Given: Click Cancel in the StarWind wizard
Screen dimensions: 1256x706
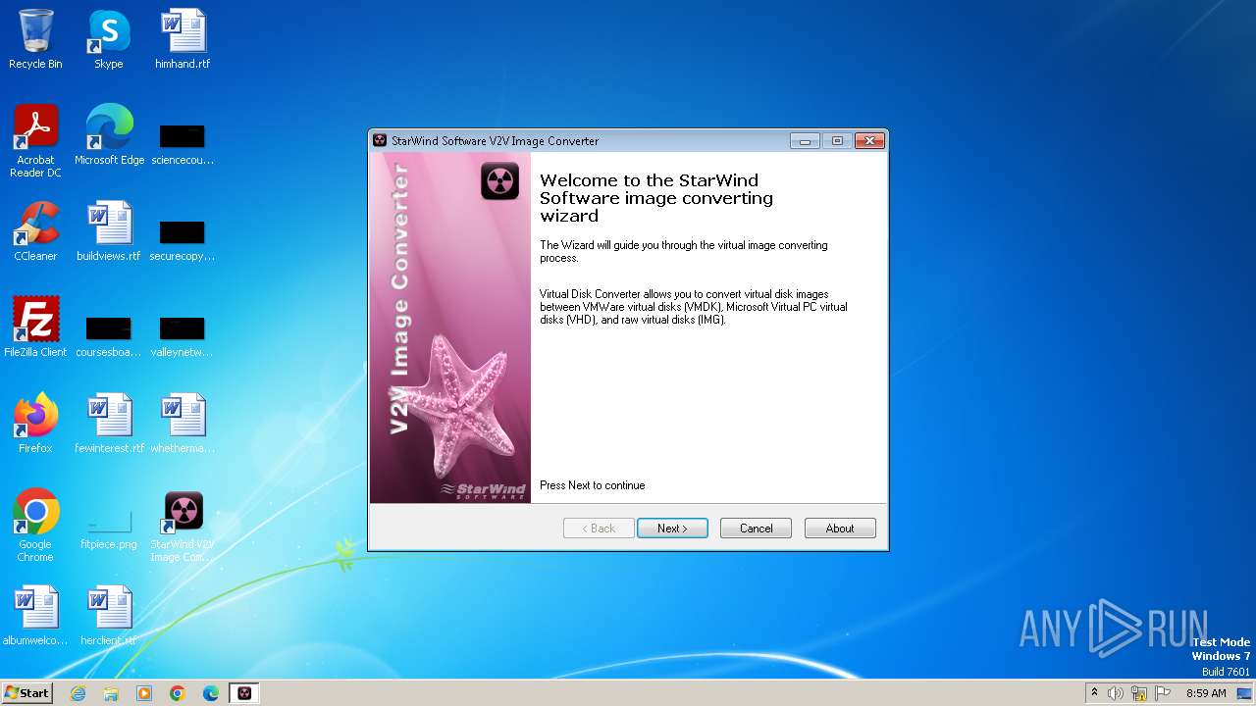Looking at the screenshot, I should (x=756, y=529).
